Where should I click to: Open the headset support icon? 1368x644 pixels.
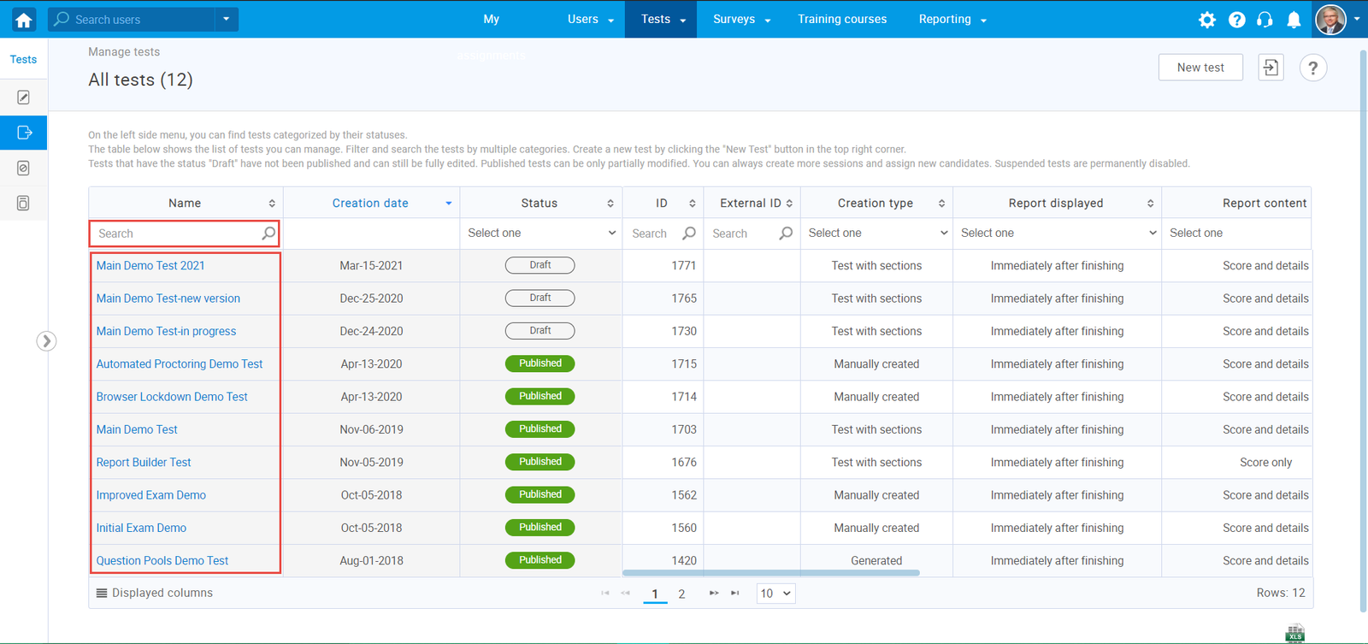pyautogui.click(x=1265, y=20)
